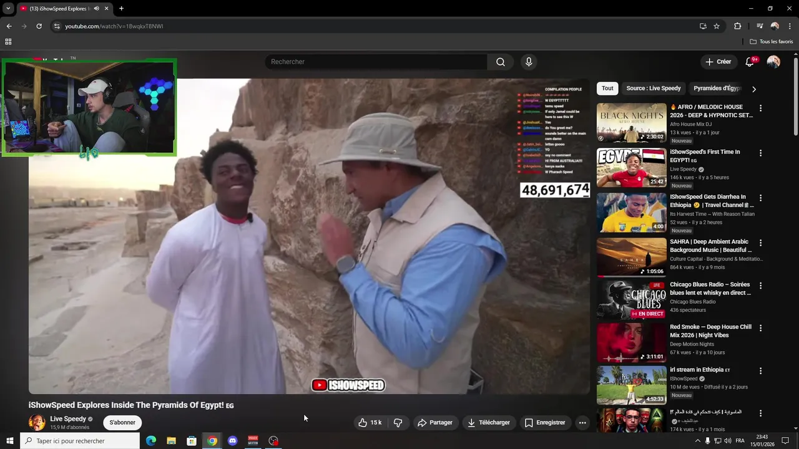Click the Chrome address bar URL

click(114, 26)
